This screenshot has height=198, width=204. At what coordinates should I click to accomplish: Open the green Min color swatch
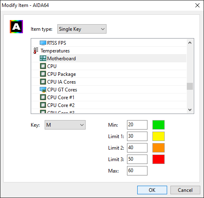[159, 125]
